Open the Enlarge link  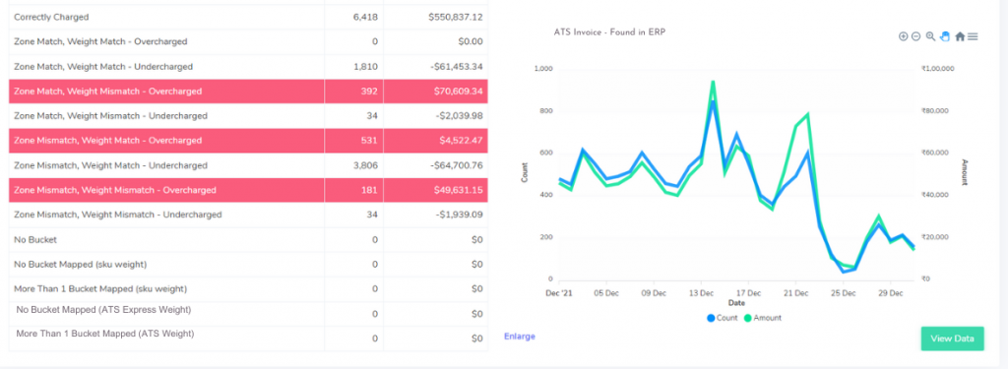point(520,337)
